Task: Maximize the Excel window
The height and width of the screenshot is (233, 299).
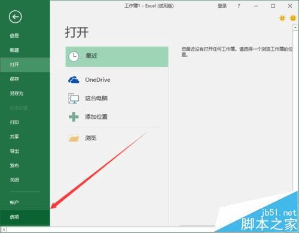Action: point(273,6)
